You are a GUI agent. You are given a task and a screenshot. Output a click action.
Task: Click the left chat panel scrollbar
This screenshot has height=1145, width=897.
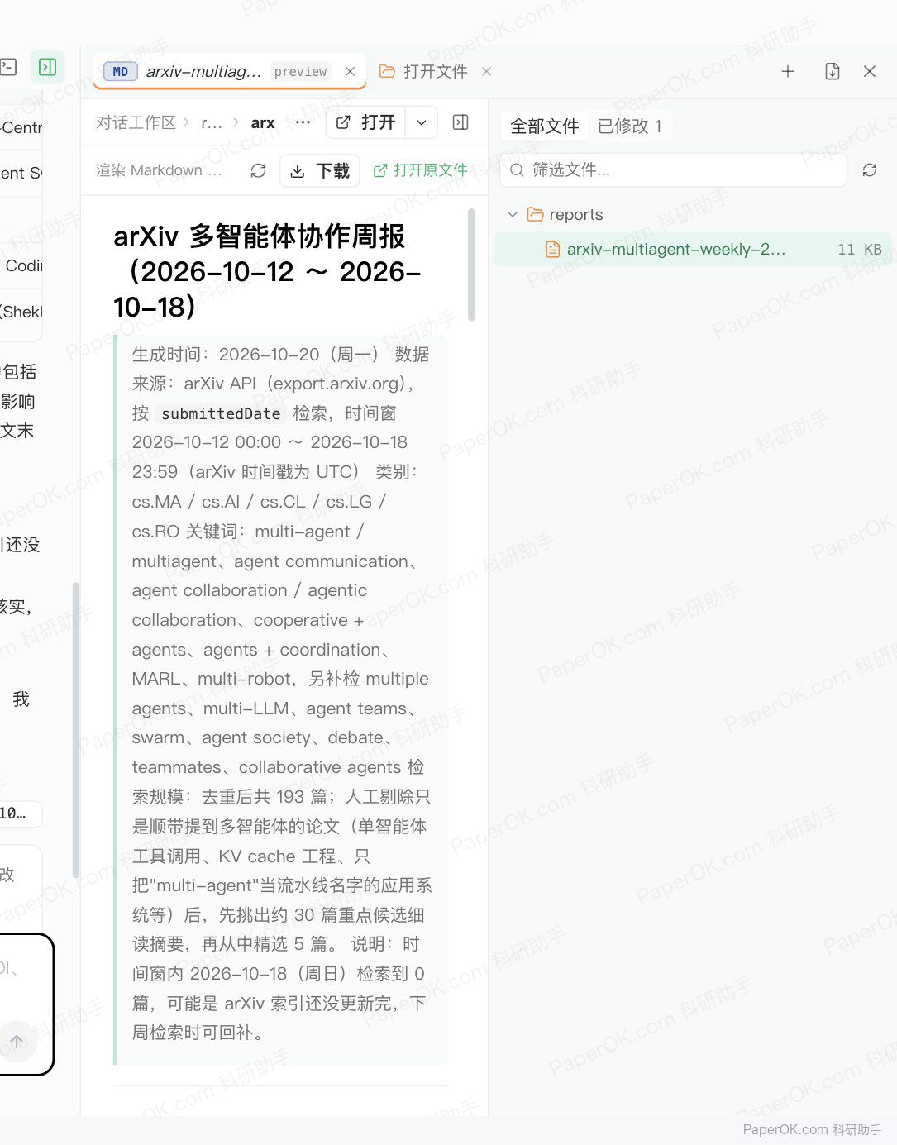[x=75, y=729]
